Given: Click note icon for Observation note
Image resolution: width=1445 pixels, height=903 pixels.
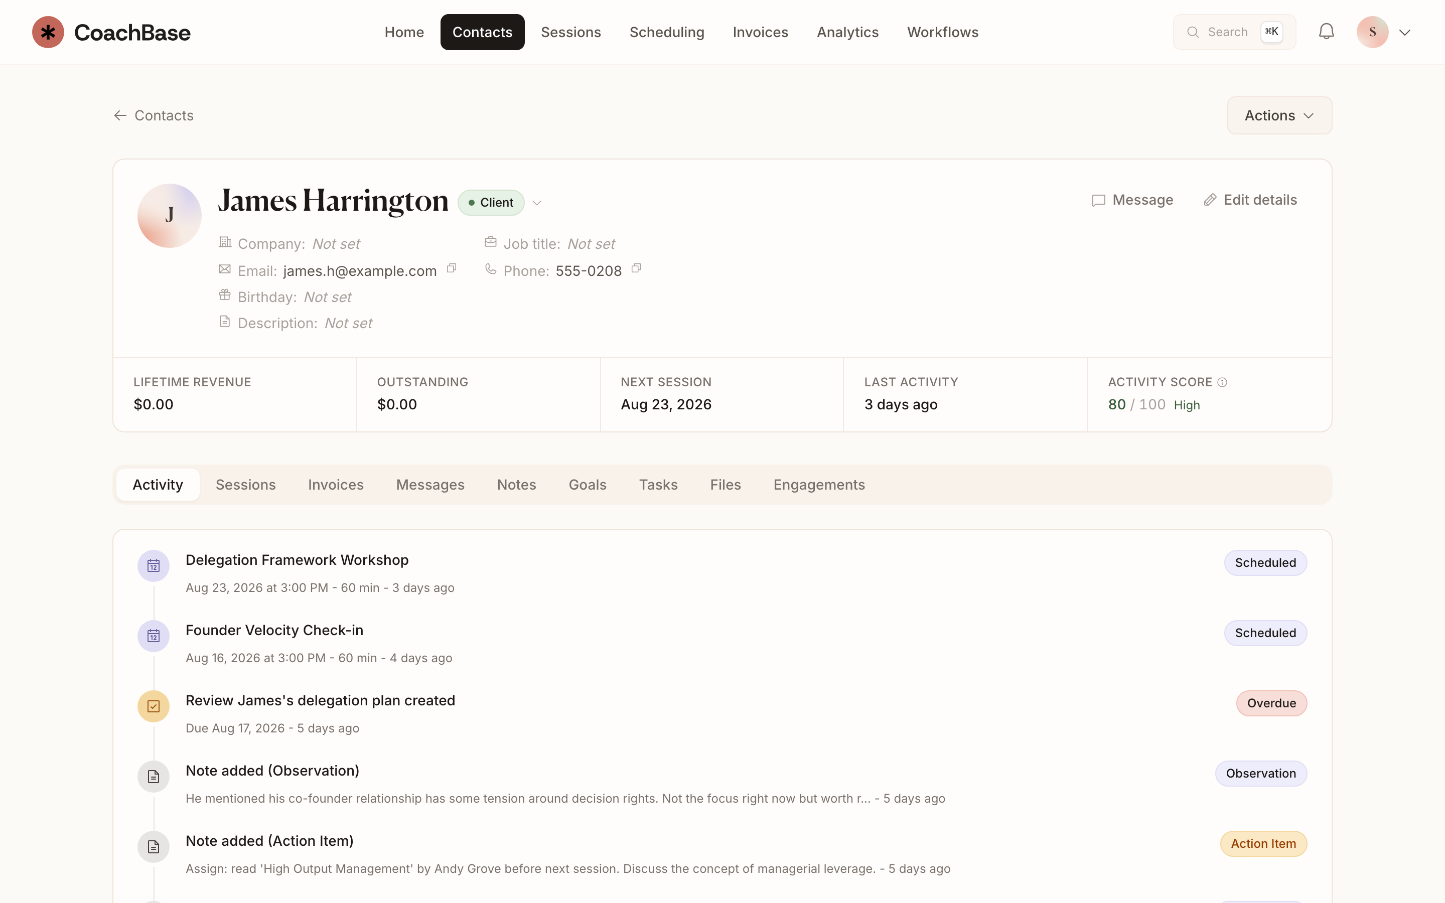Looking at the screenshot, I should tap(154, 777).
